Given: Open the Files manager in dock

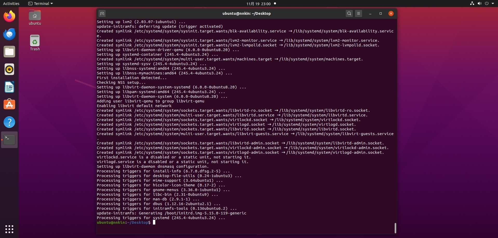Looking at the screenshot, I should [x=9, y=52].
